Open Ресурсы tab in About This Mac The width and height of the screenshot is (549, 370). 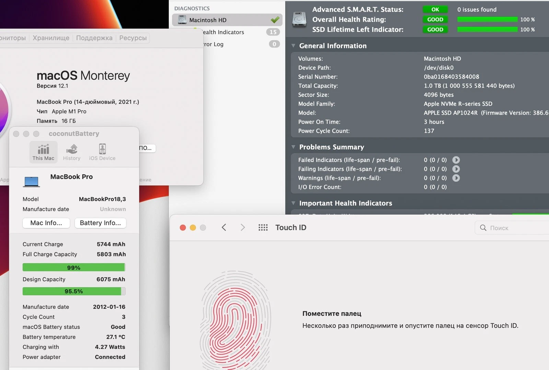pos(133,38)
